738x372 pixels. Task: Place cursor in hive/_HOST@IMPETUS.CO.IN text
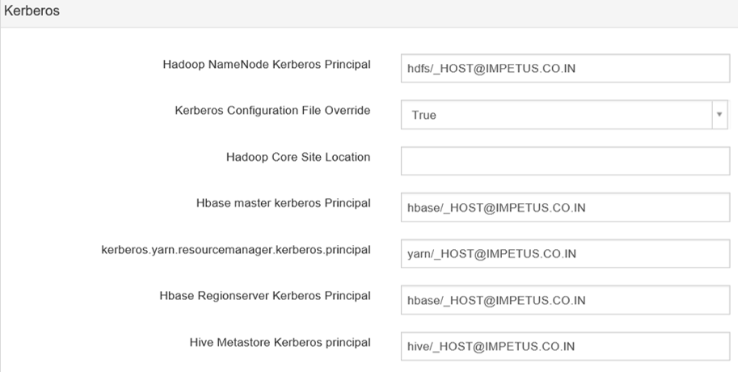click(x=491, y=346)
